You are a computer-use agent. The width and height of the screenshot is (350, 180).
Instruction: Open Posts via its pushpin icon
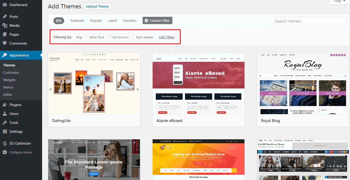(5, 17)
